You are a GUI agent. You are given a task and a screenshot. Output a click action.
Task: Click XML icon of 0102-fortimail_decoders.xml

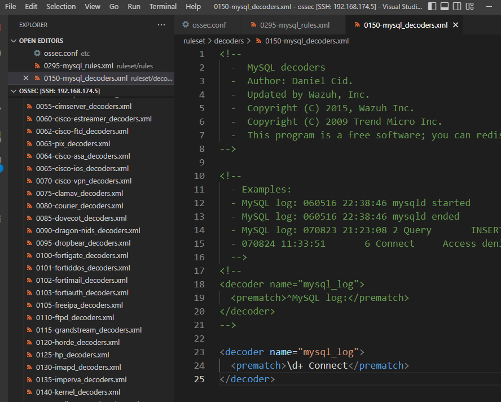(x=29, y=280)
